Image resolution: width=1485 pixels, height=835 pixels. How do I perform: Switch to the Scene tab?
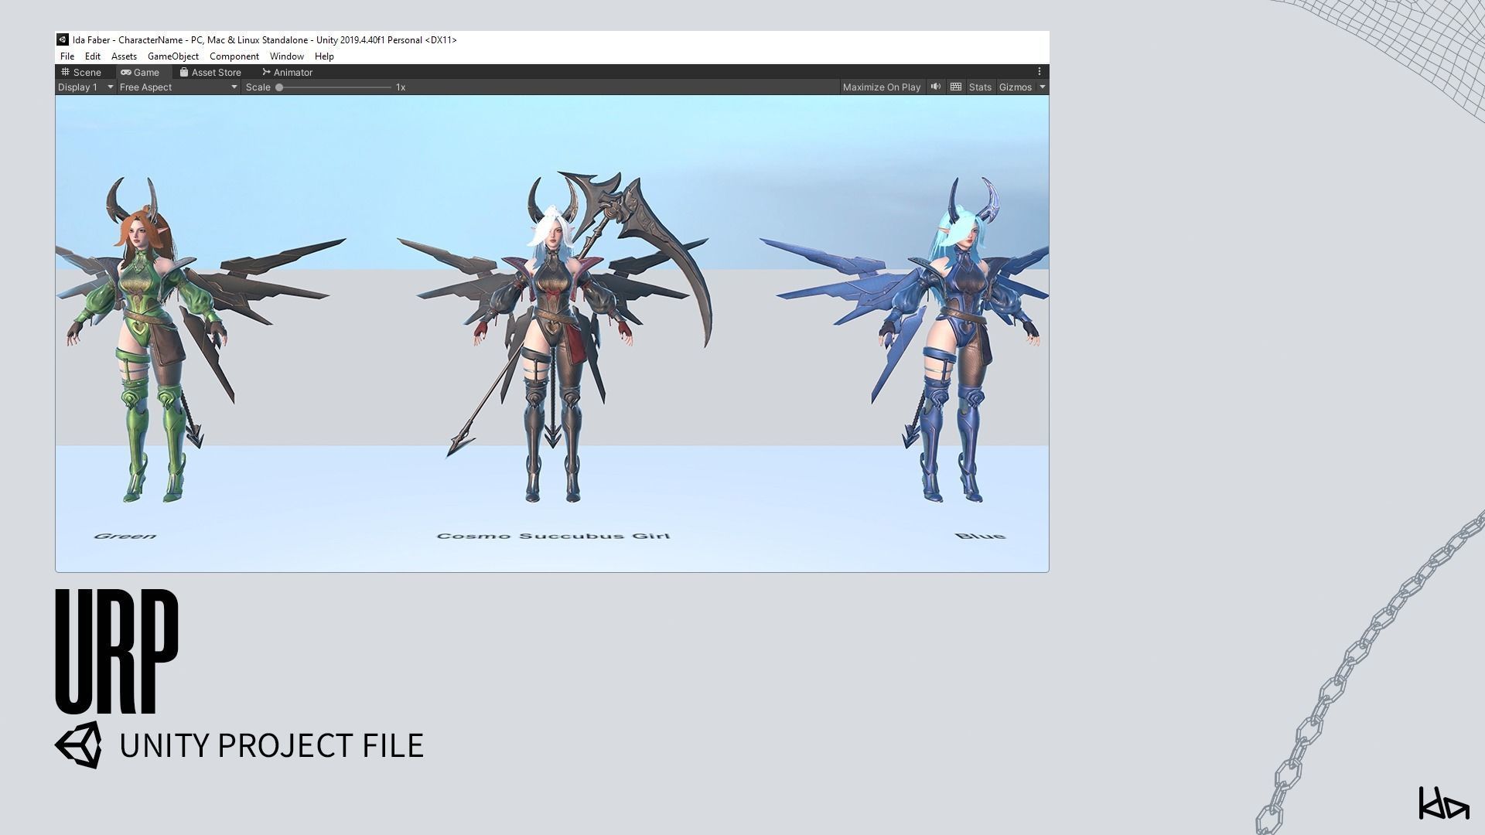[x=82, y=72]
